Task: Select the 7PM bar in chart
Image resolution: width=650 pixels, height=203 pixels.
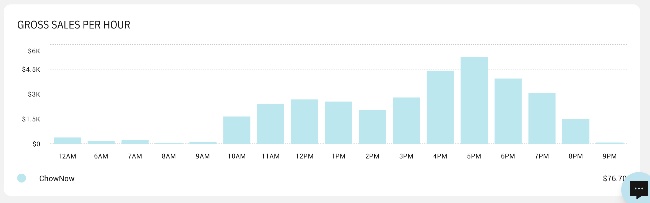Action: click(x=542, y=118)
